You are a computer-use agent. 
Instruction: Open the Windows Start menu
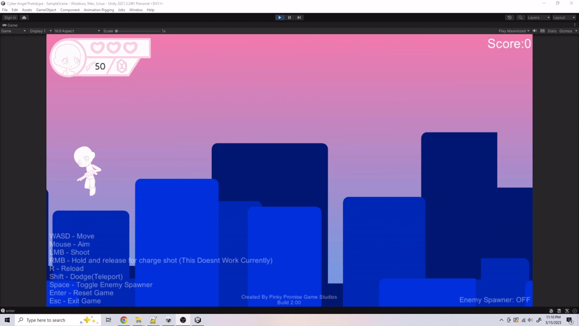tap(7, 320)
